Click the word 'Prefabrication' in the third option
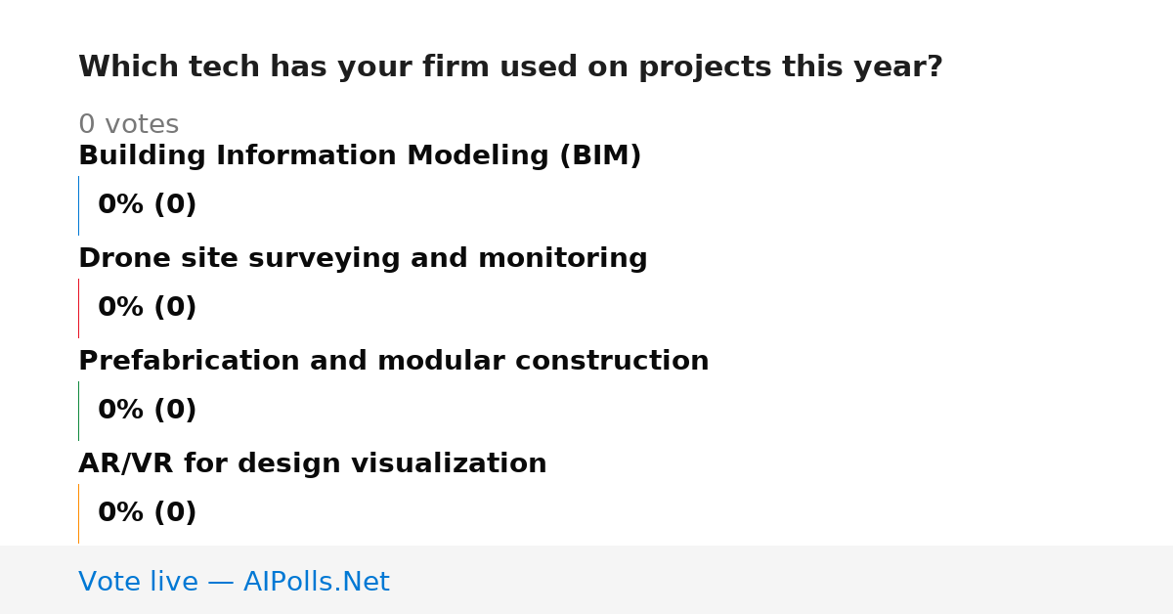 click(190, 362)
